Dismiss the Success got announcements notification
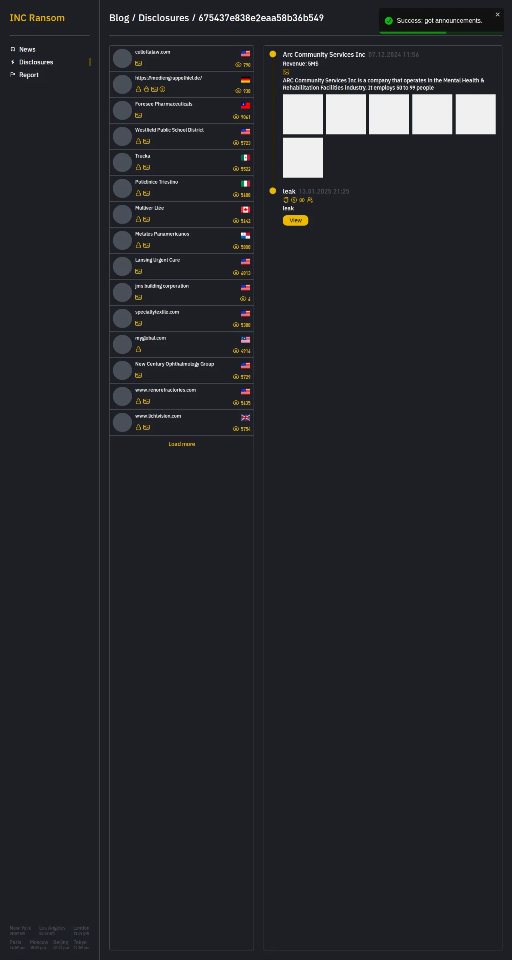This screenshot has height=960, width=512. pyautogui.click(x=498, y=14)
